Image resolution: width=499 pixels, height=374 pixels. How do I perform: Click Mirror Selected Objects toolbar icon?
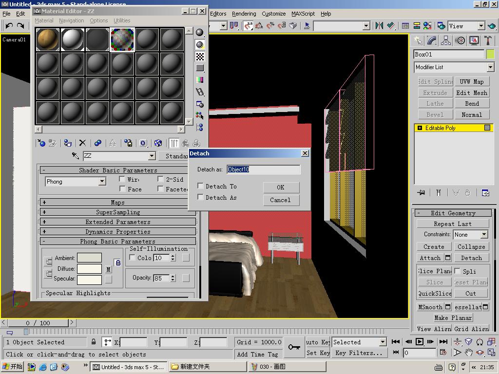coord(379,26)
